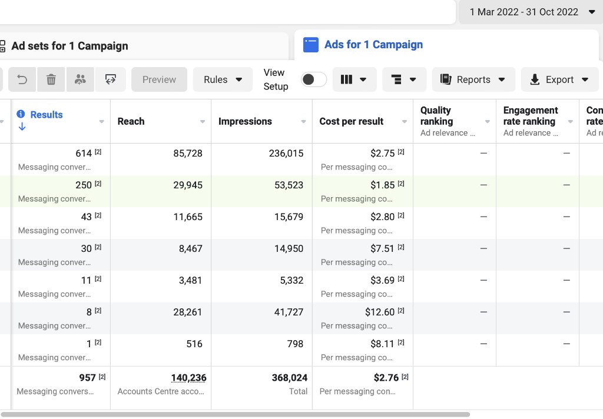This screenshot has width=603, height=419.
Task: Open the columns layout dropdown
Action: click(354, 79)
